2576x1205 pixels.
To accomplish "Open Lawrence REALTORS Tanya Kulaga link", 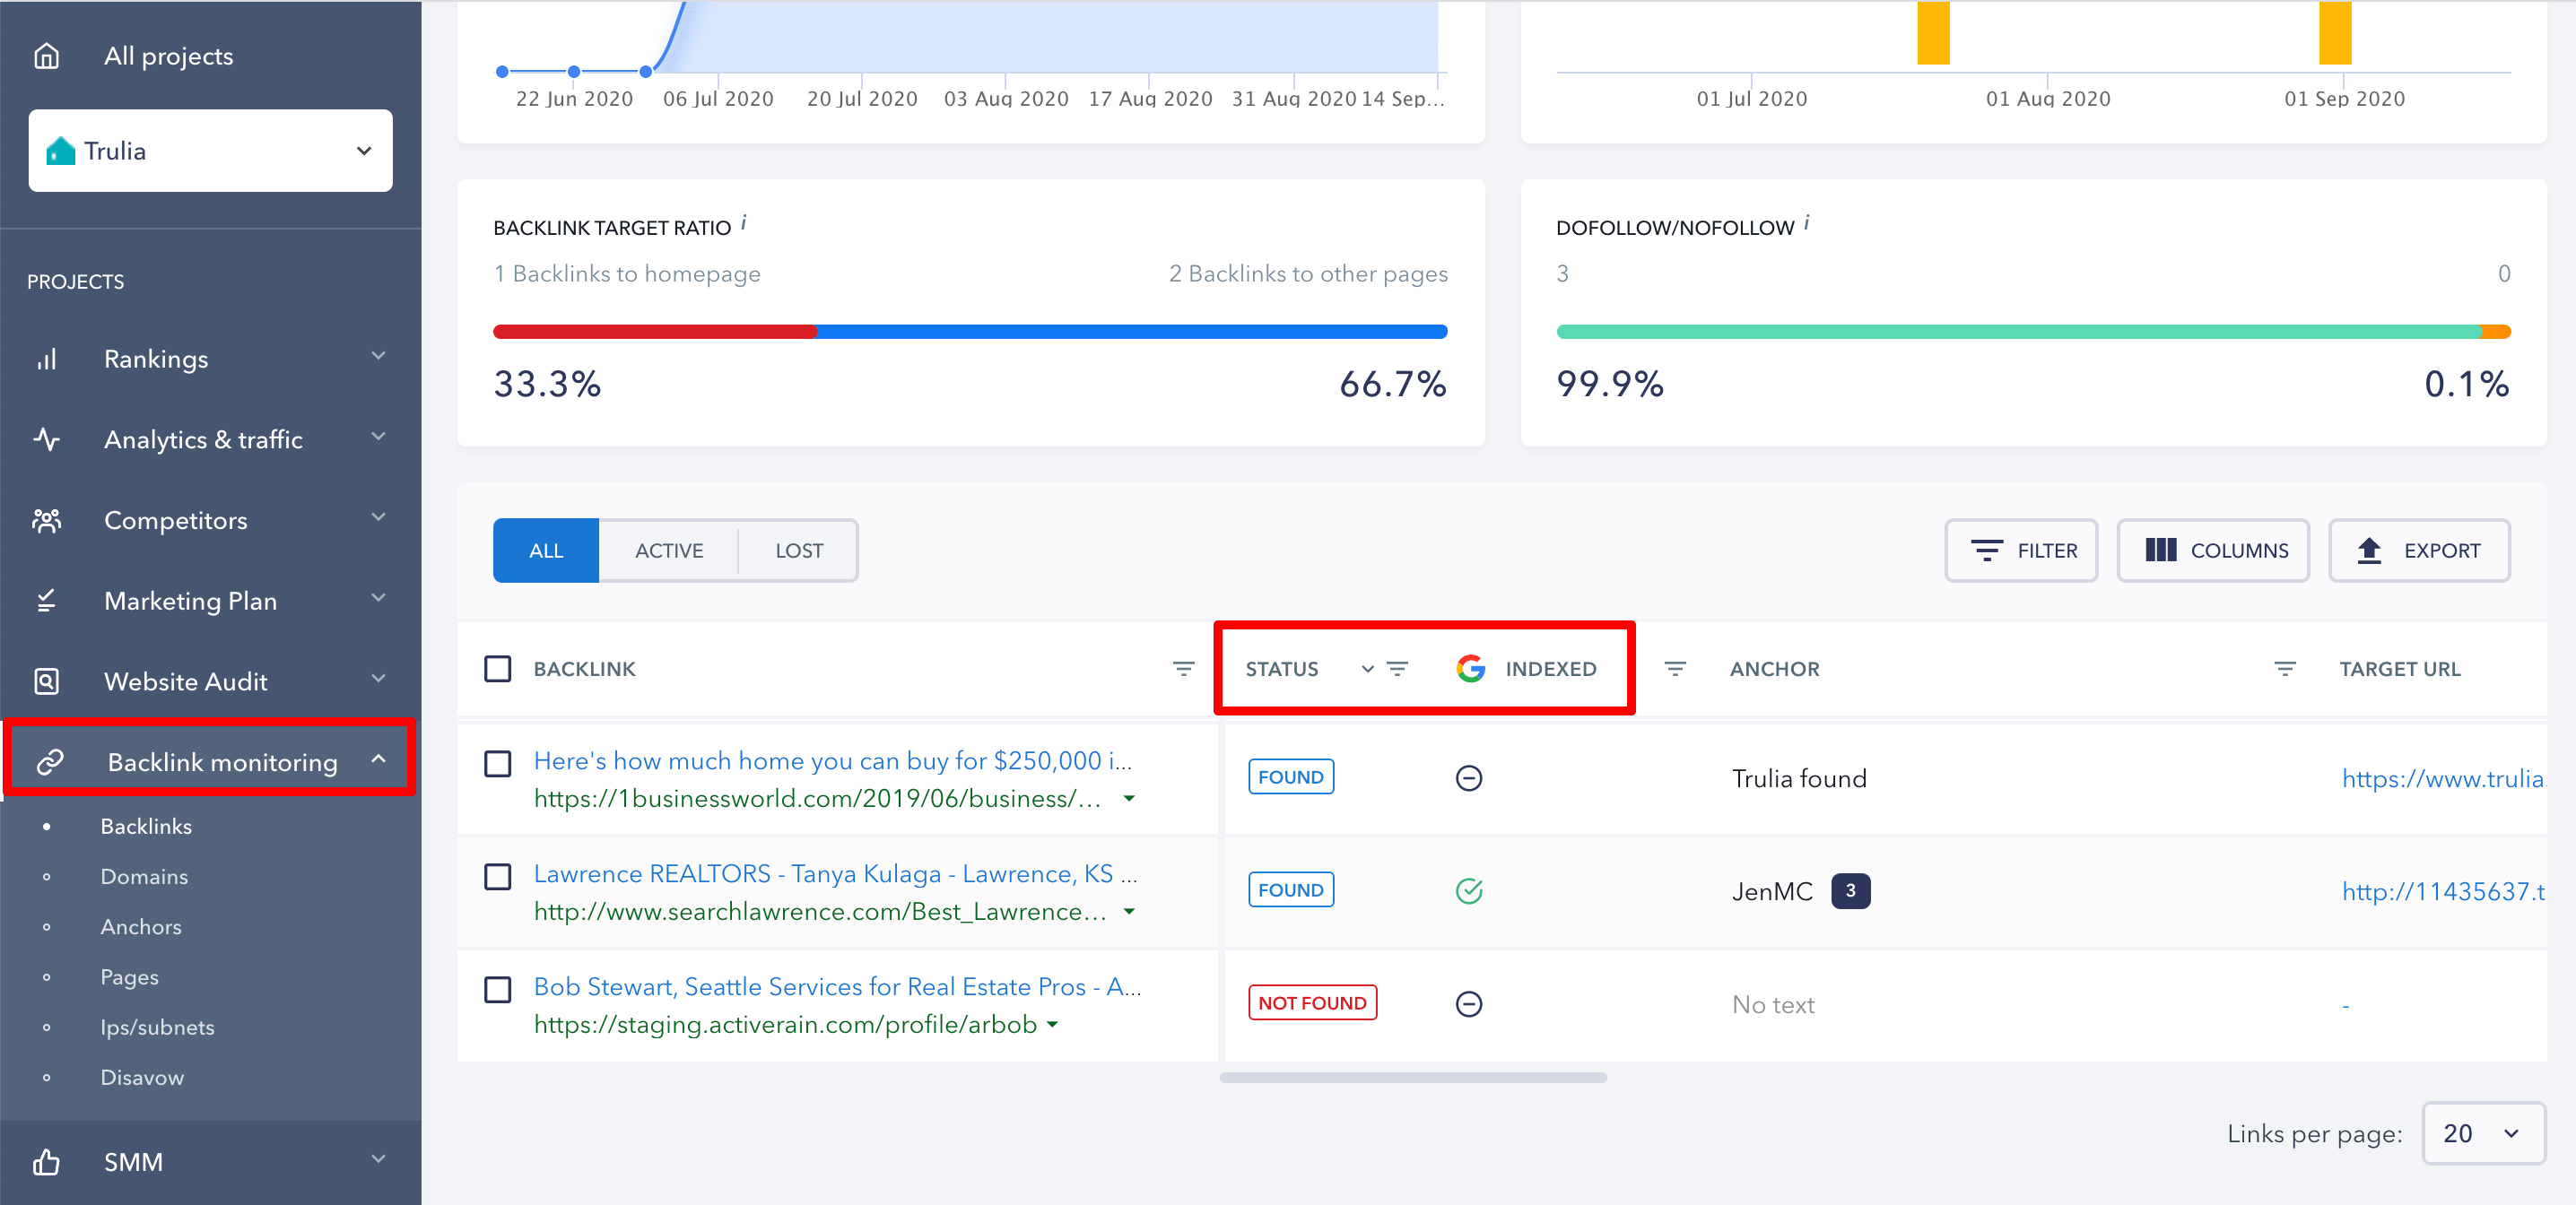I will (x=835, y=874).
